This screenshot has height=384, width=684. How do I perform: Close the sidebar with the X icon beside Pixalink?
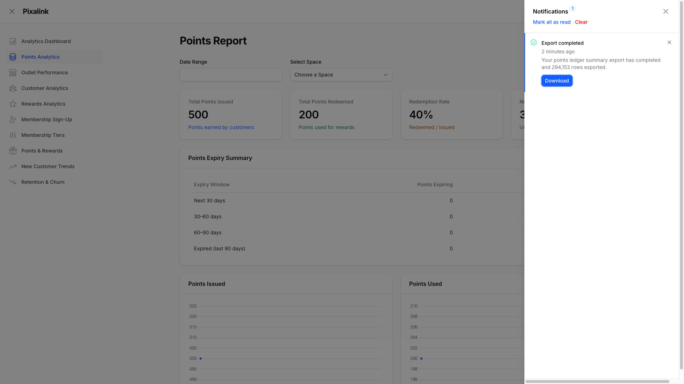point(12,11)
